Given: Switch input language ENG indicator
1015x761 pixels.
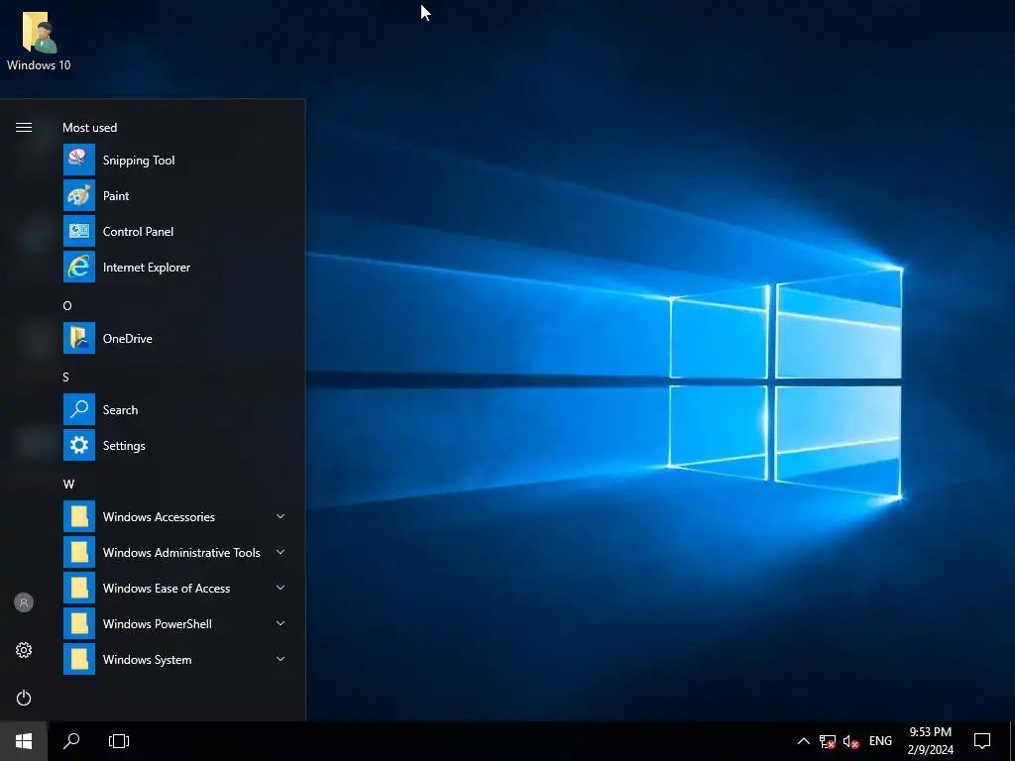Looking at the screenshot, I should pos(880,741).
